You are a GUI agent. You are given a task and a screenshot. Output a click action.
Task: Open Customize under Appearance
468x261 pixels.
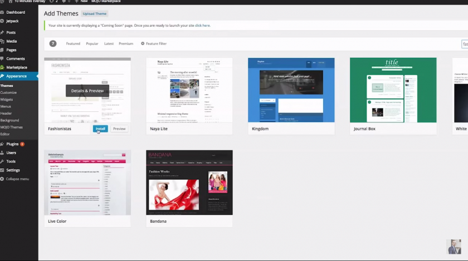click(x=8, y=92)
